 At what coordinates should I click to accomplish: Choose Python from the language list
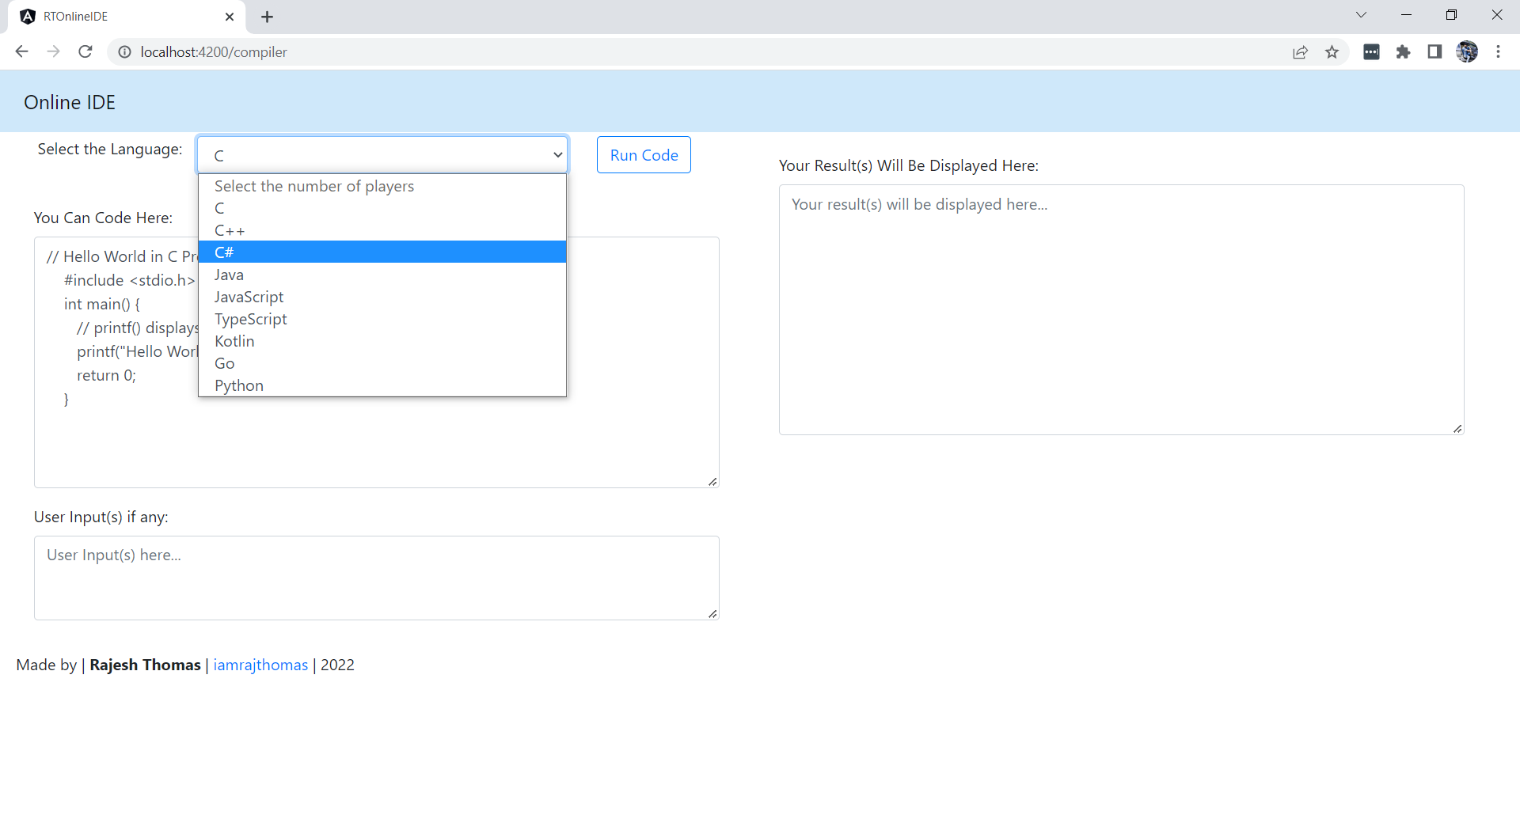tap(382, 385)
